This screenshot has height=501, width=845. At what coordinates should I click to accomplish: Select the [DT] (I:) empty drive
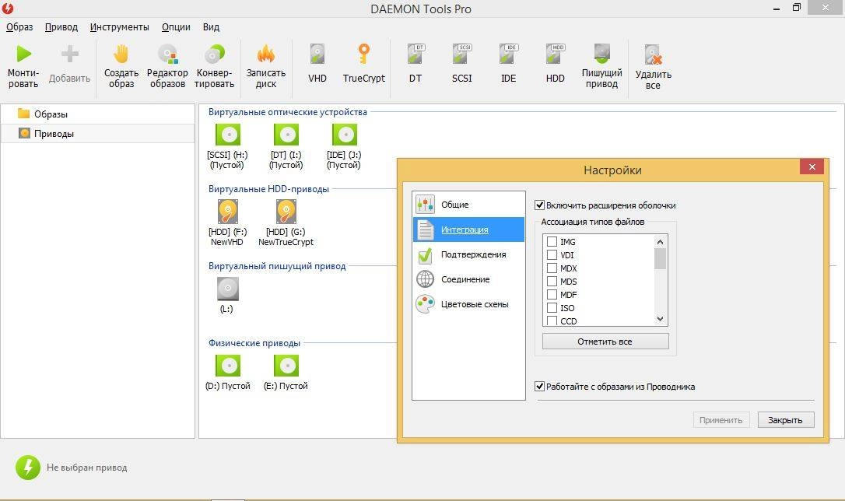(286, 145)
